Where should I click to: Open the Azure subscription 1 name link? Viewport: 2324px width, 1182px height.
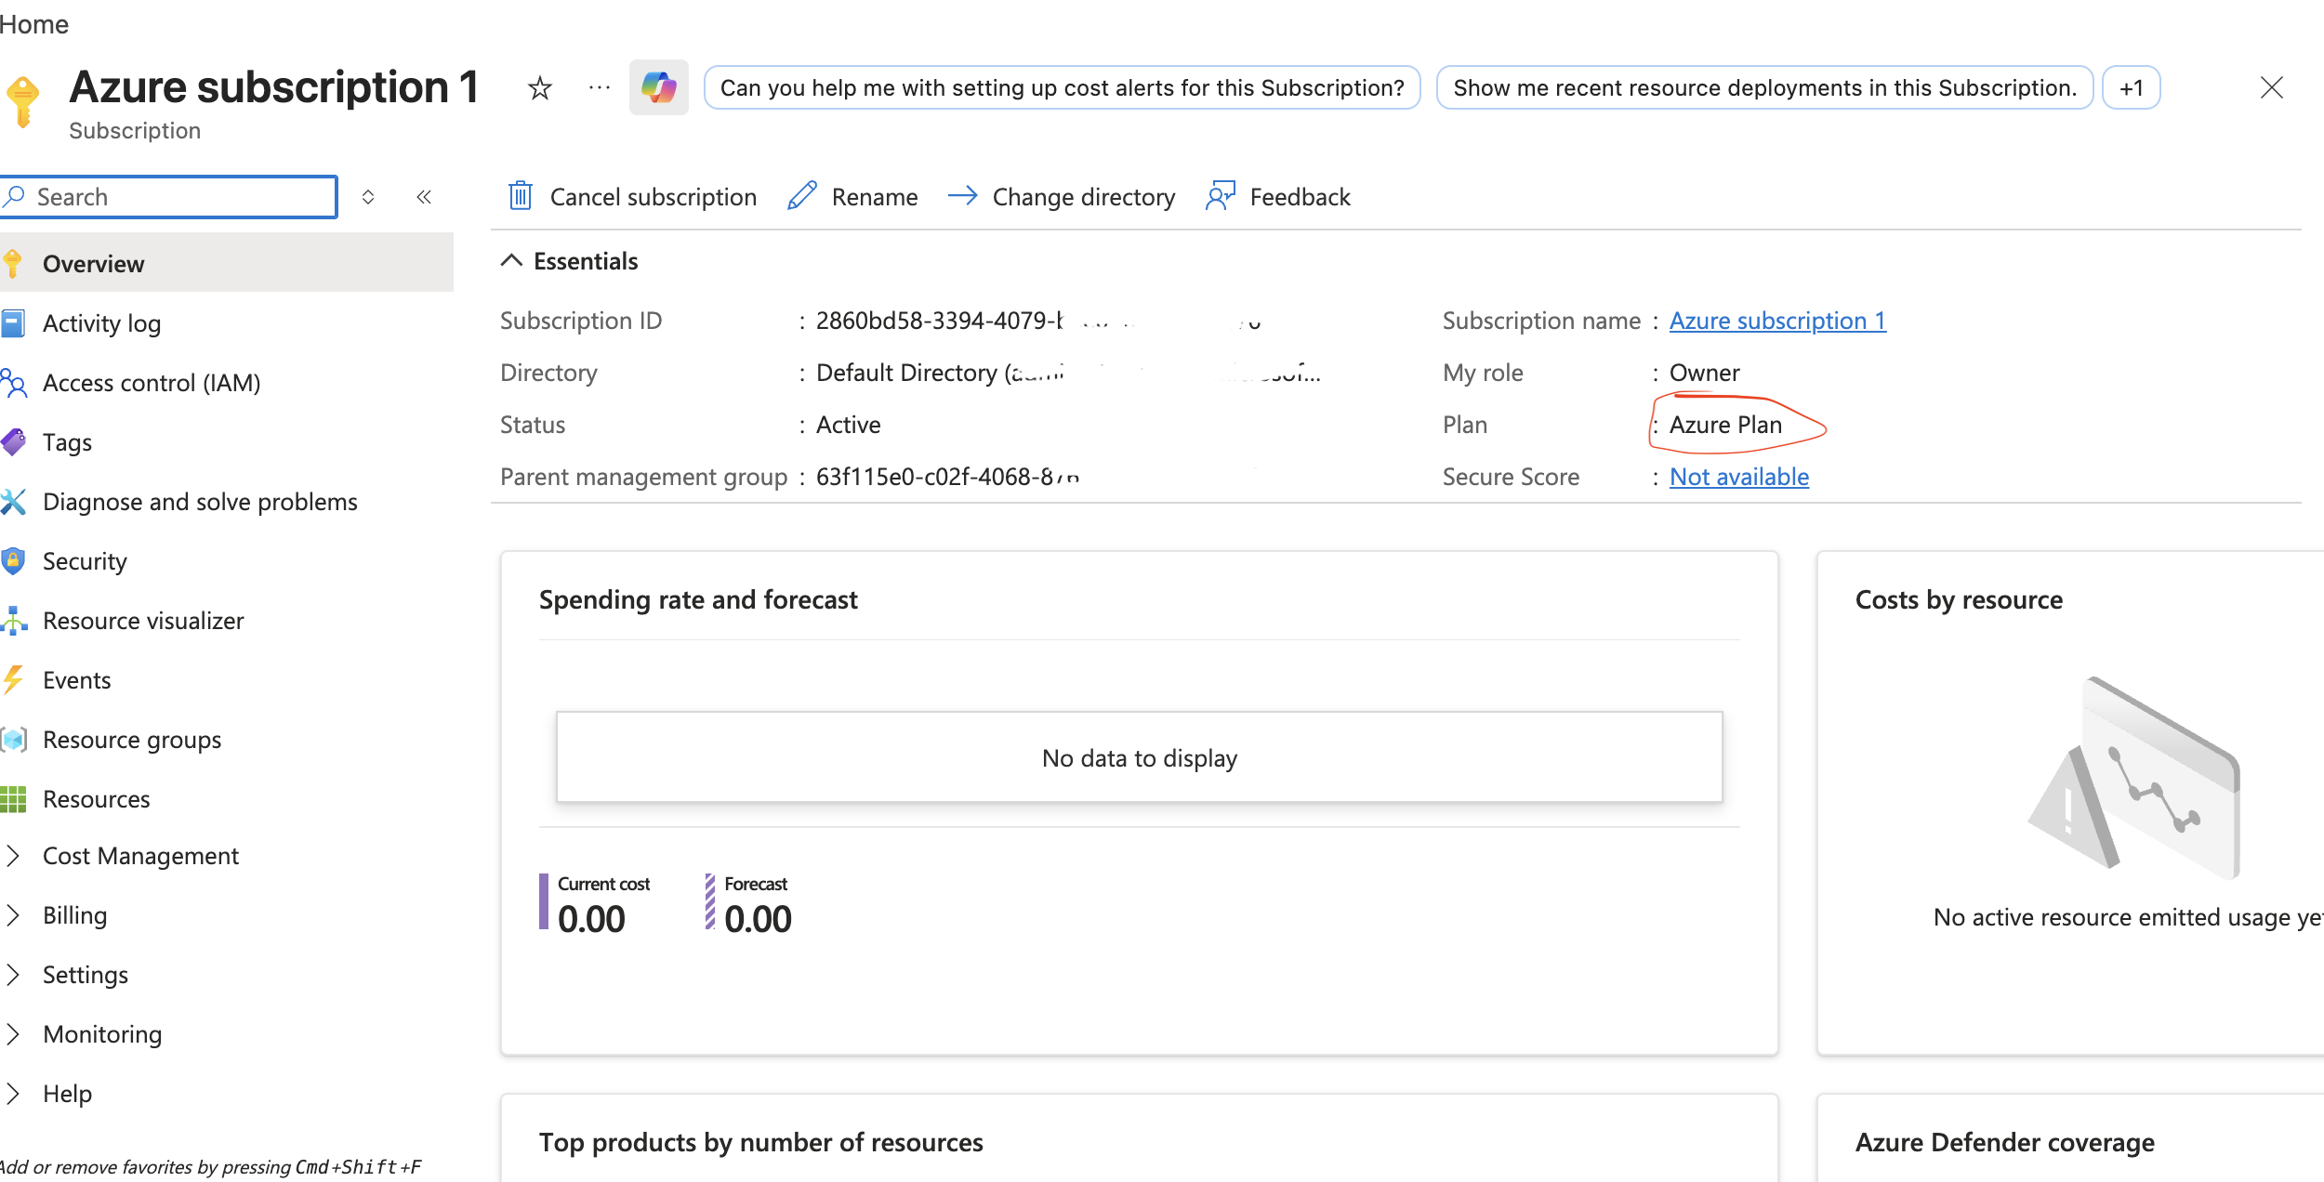click(1777, 321)
